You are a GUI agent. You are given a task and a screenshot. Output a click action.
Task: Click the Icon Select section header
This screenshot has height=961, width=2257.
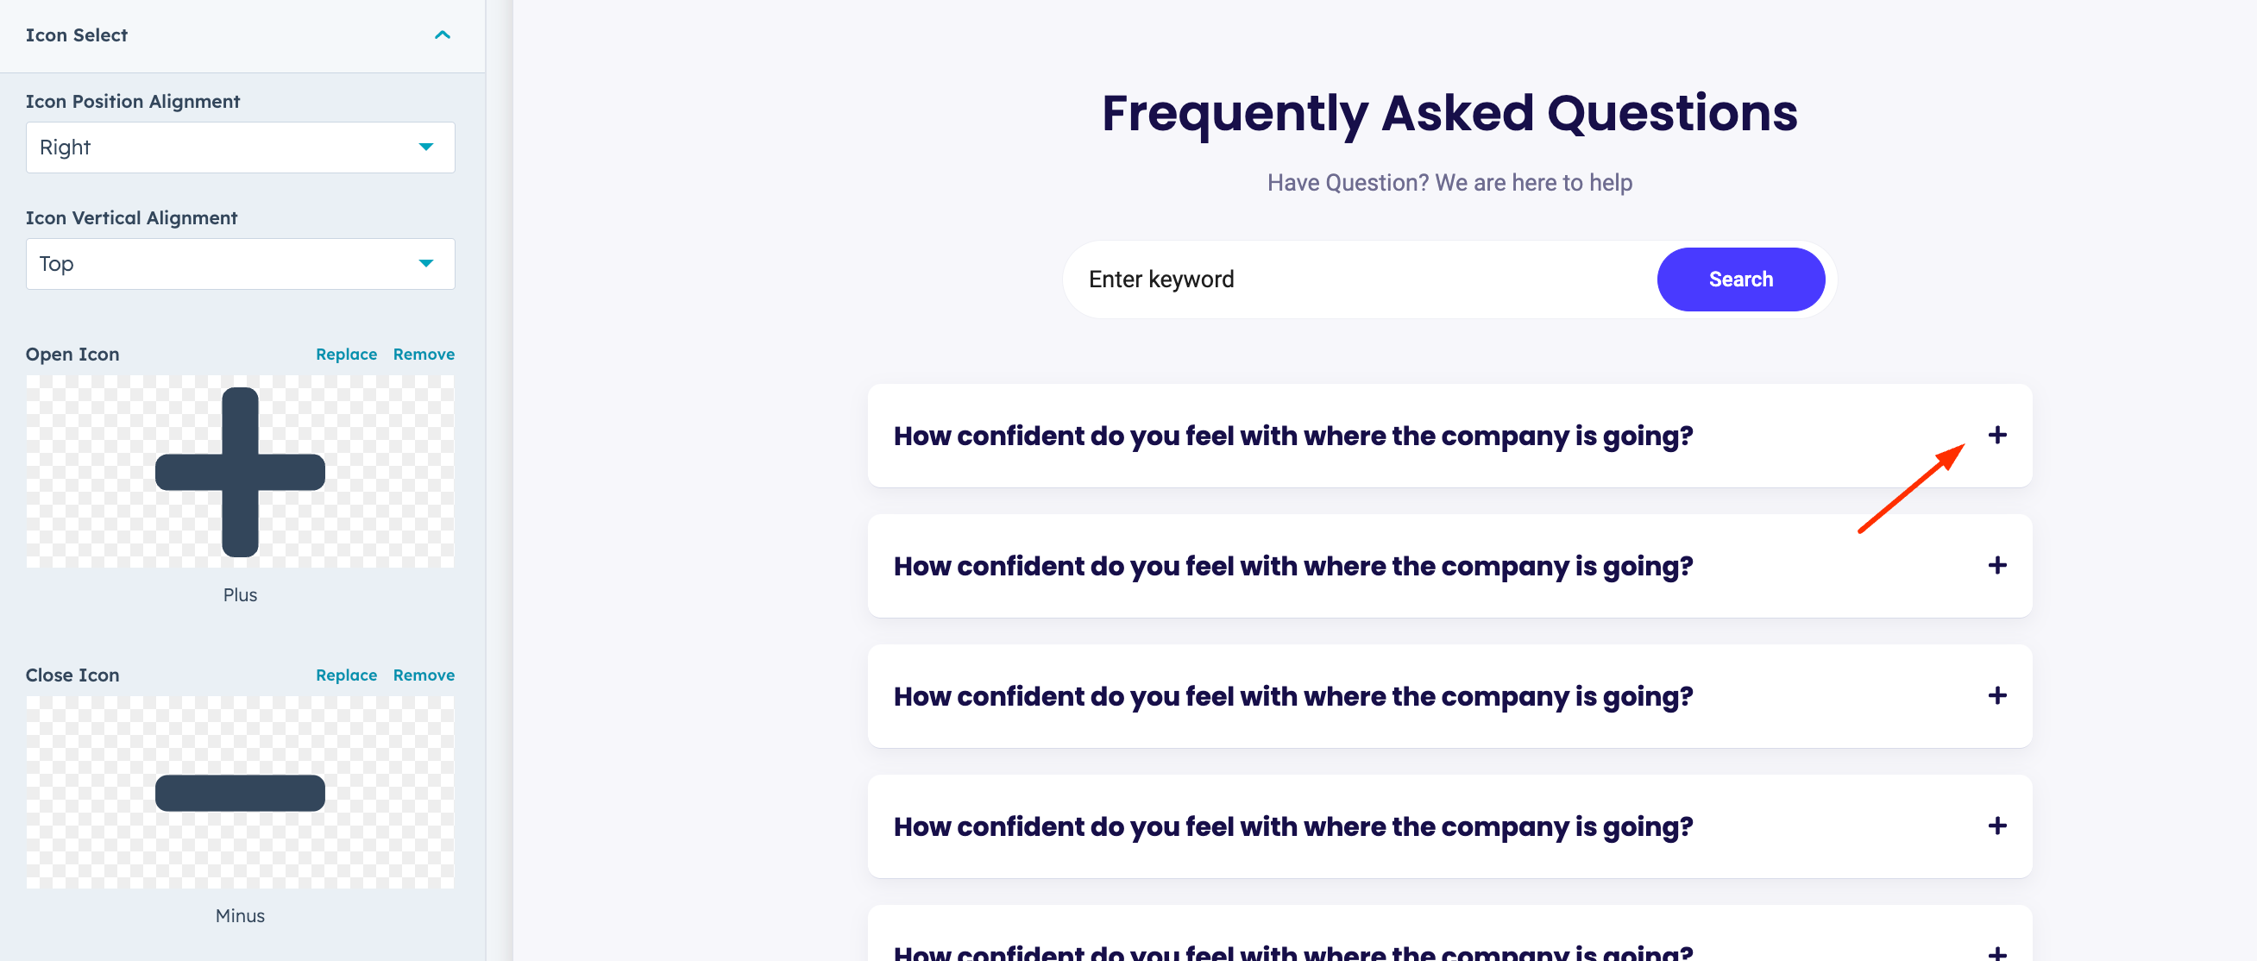pyautogui.click(x=77, y=35)
